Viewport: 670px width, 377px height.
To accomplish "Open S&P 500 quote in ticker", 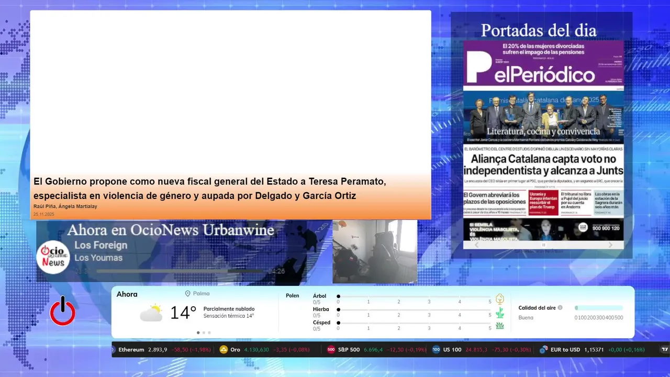I will click(377, 350).
